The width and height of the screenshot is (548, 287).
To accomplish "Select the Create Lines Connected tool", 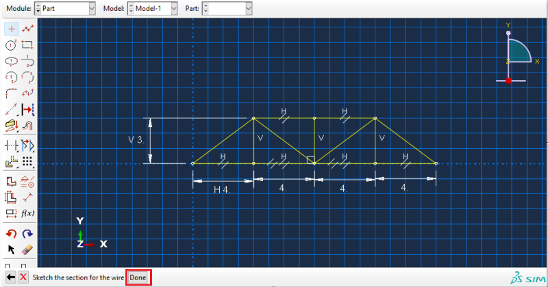I will pyautogui.click(x=27, y=29).
